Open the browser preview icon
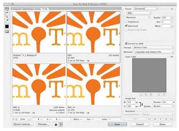 point(56,125)
